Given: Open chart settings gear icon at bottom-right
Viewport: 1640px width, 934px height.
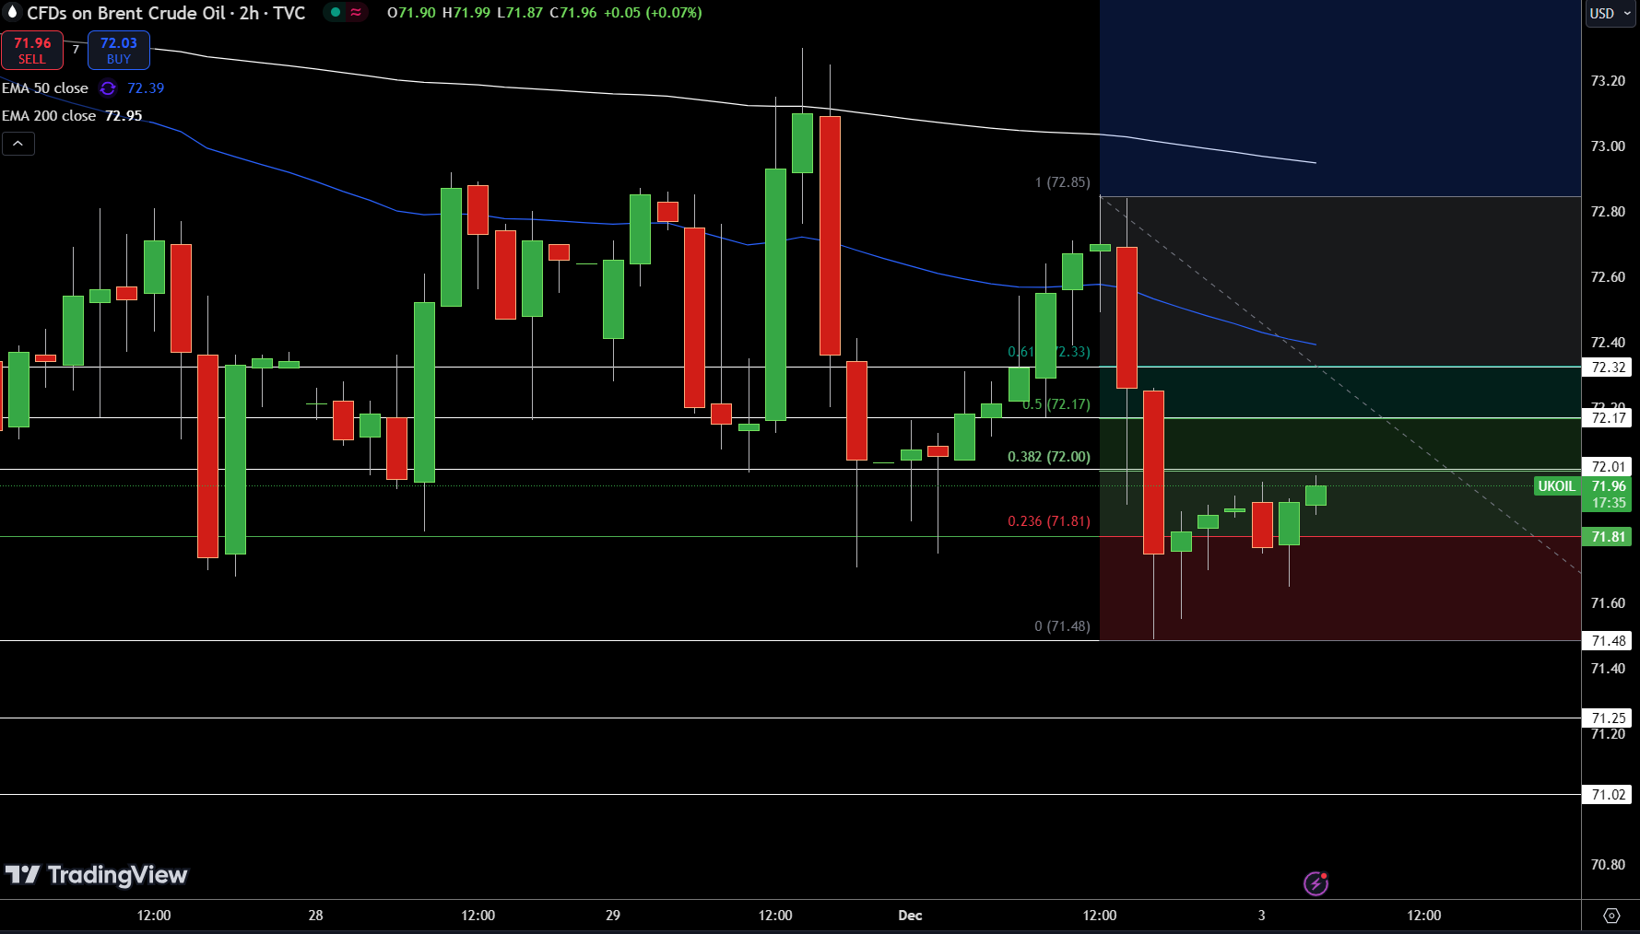Looking at the screenshot, I should tap(1611, 916).
